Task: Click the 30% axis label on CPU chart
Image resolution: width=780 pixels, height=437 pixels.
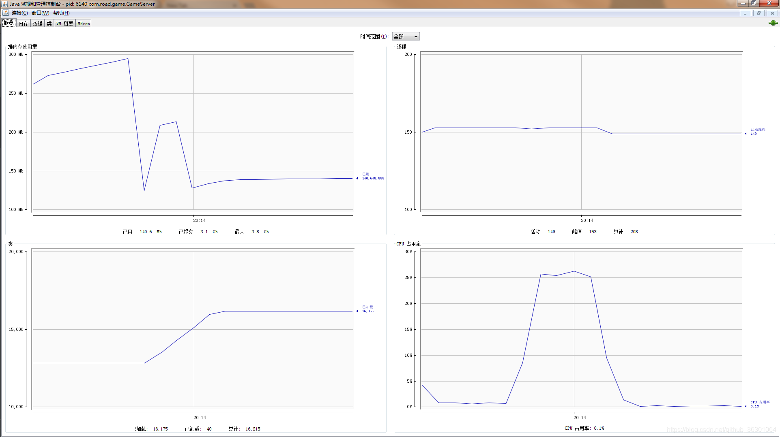Action: pos(408,252)
